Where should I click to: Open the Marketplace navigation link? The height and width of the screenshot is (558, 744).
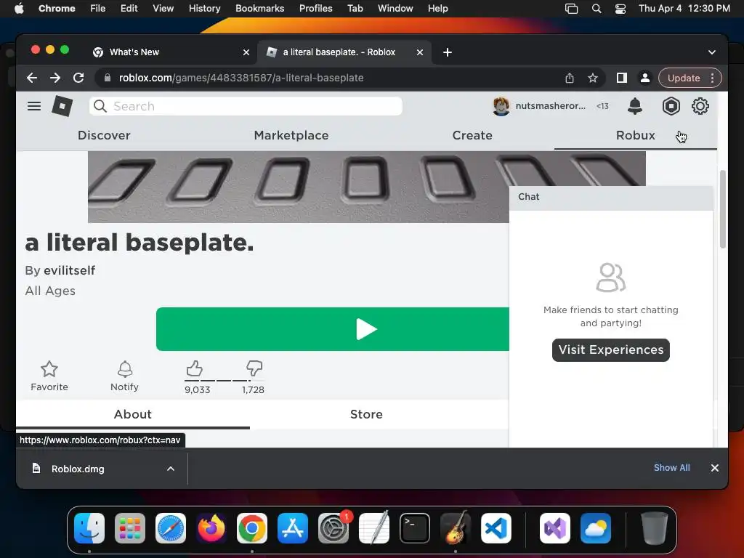click(x=291, y=135)
